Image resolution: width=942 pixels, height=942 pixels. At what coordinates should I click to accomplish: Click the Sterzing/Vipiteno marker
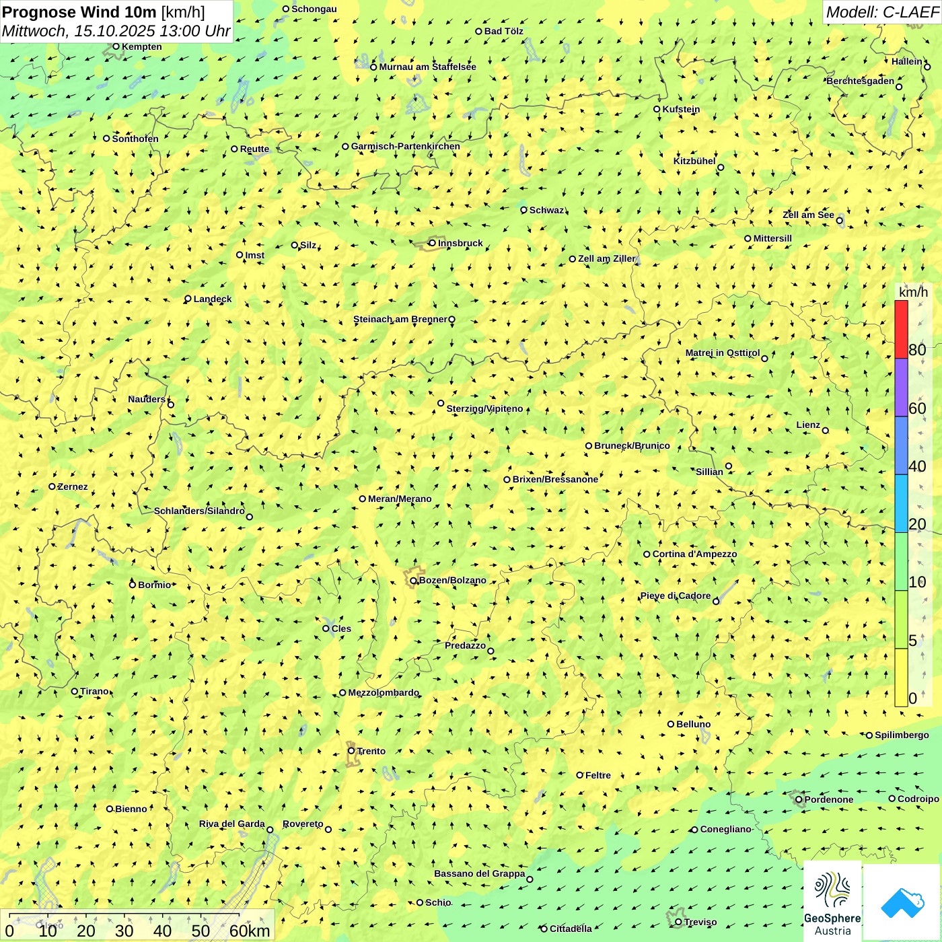pyautogui.click(x=441, y=403)
